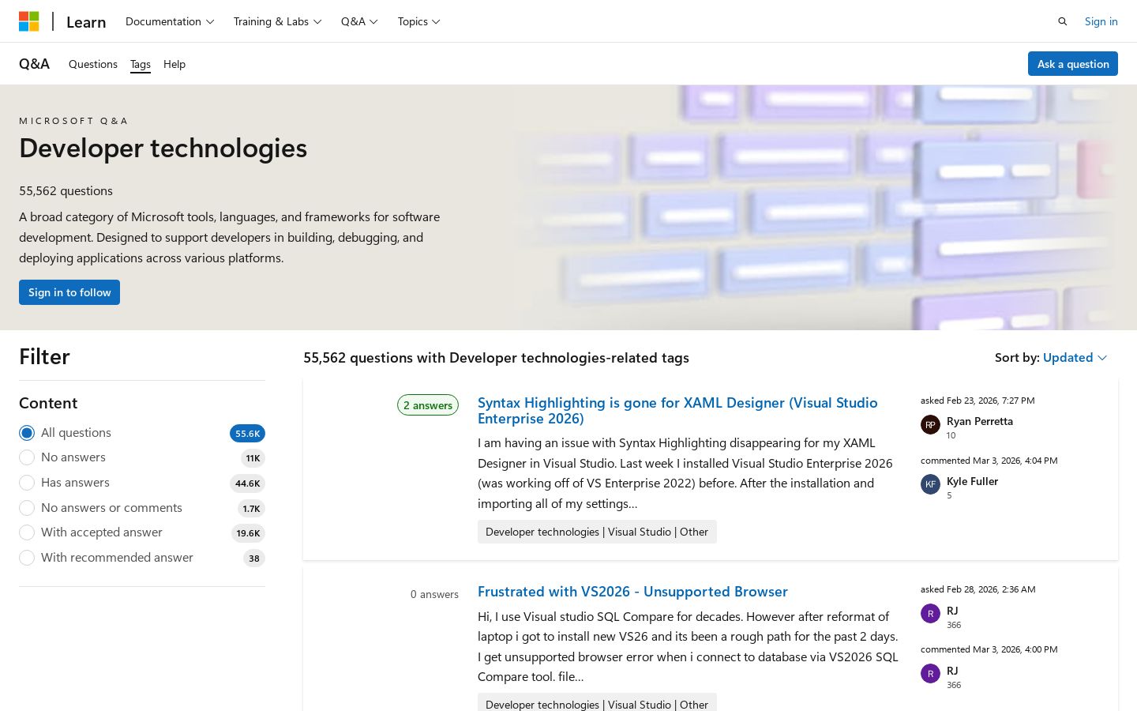Click RJ avatar beside commented date
1137x711 pixels.
click(930, 673)
